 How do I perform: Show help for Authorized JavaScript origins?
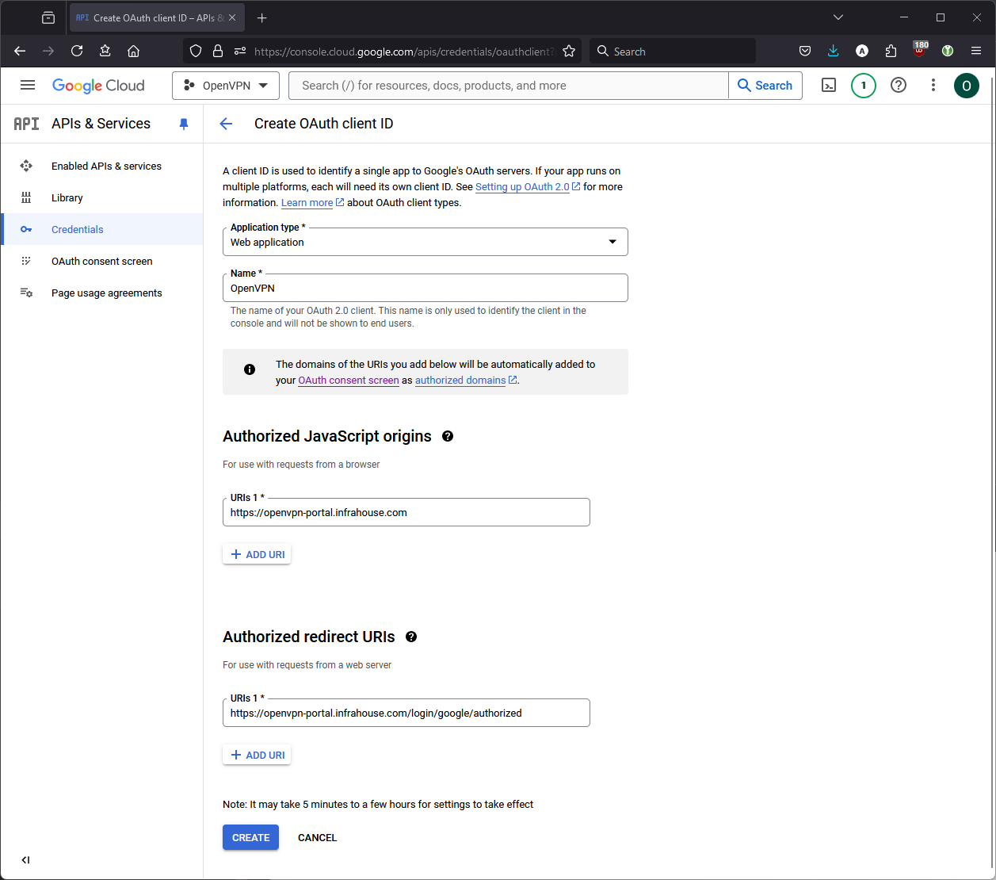click(x=448, y=436)
